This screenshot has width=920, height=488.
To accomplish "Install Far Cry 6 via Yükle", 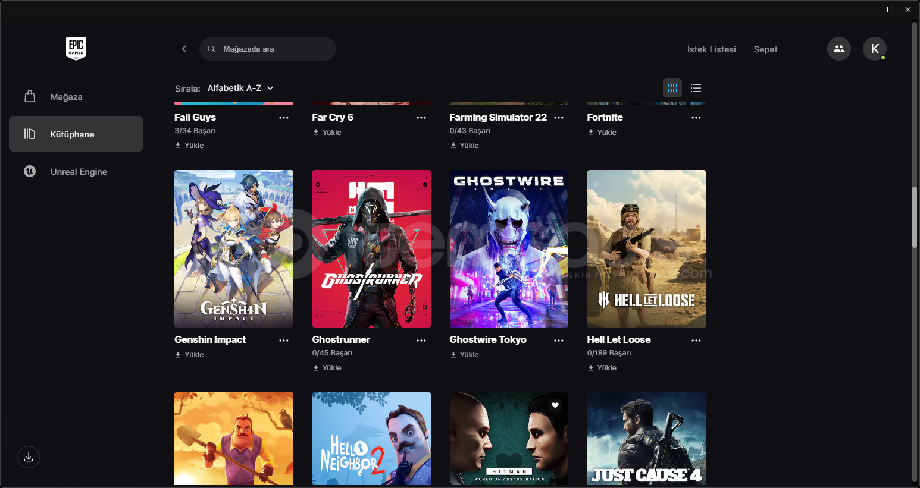I will pyautogui.click(x=327, y=132).
